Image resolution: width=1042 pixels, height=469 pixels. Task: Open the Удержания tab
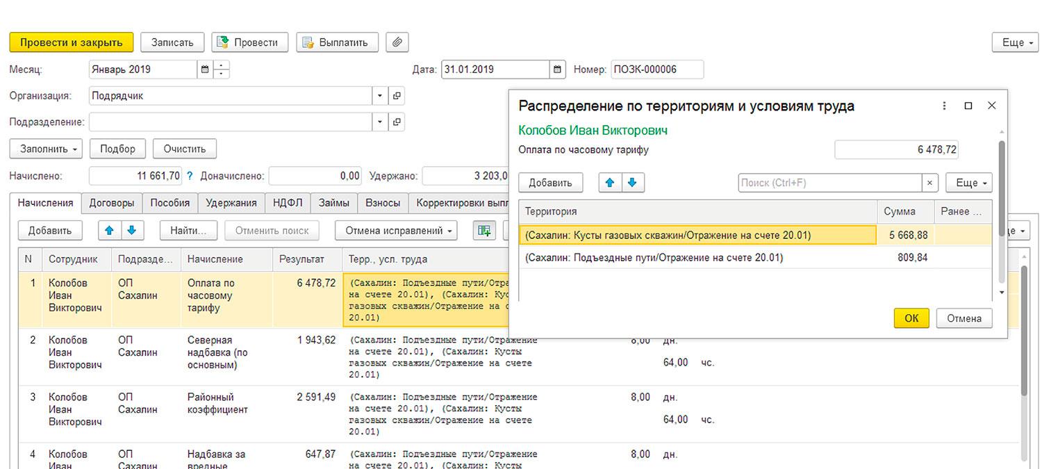232,203
